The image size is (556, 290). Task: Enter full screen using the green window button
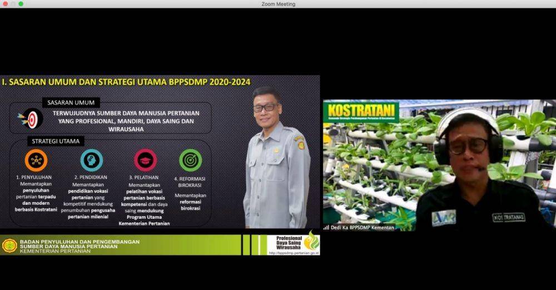pos(21,4)
